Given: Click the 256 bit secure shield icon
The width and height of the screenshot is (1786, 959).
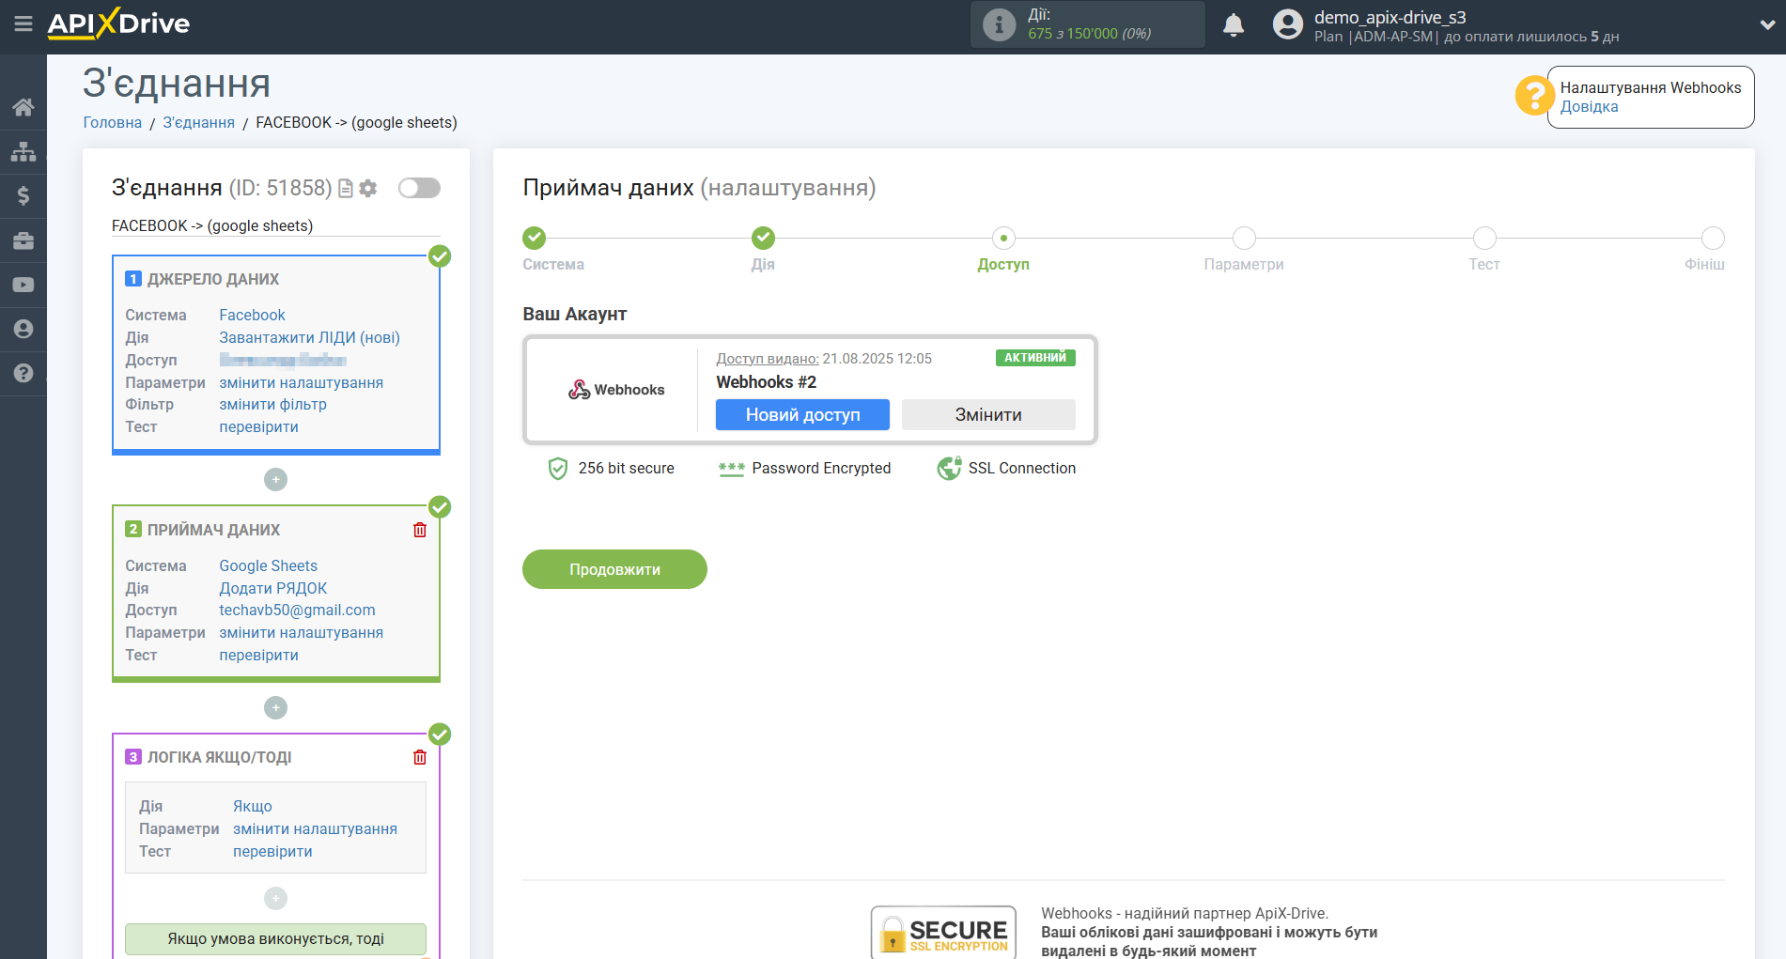Looking at the screenshot, I should tap(558, 469).
